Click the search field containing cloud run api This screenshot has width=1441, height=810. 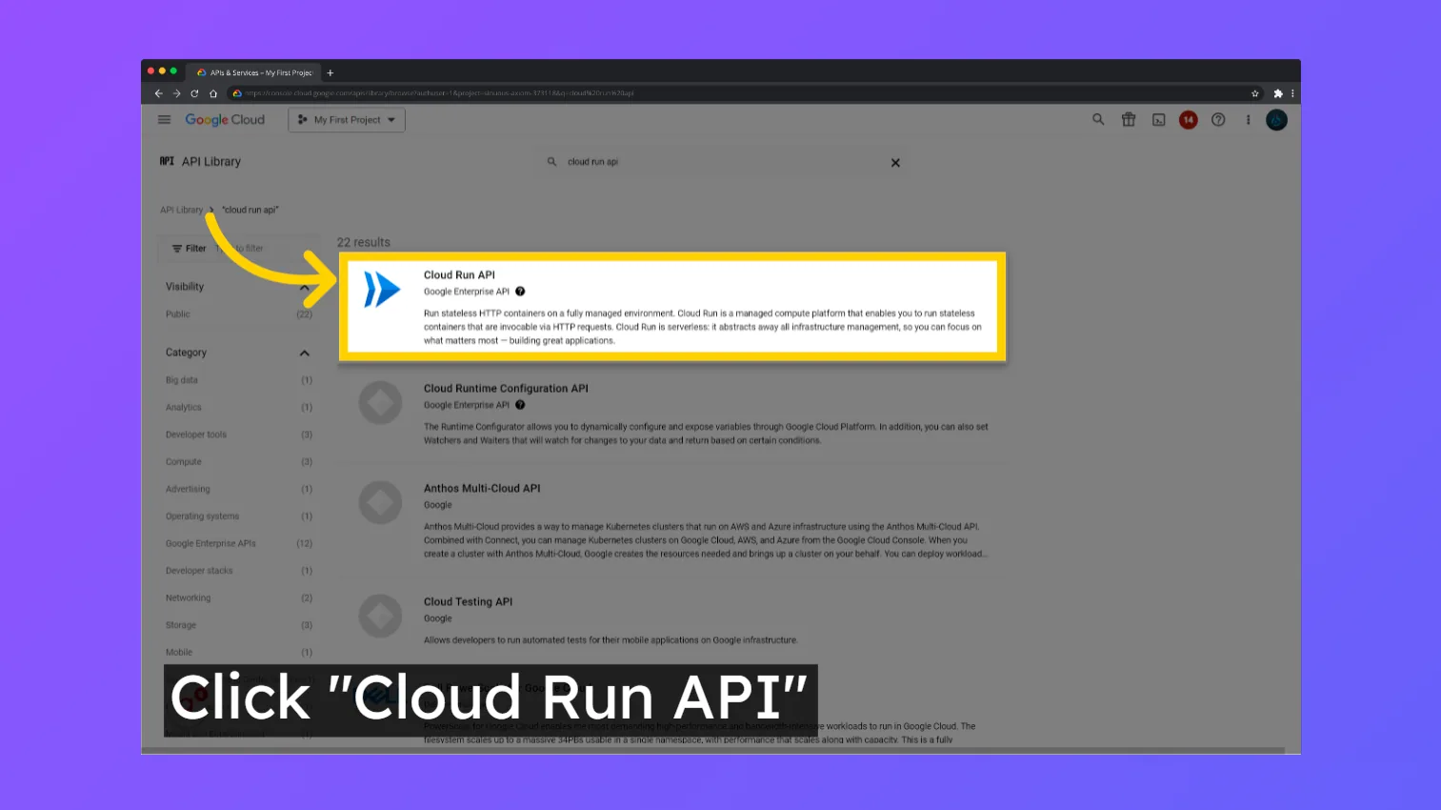click(724, 162)
